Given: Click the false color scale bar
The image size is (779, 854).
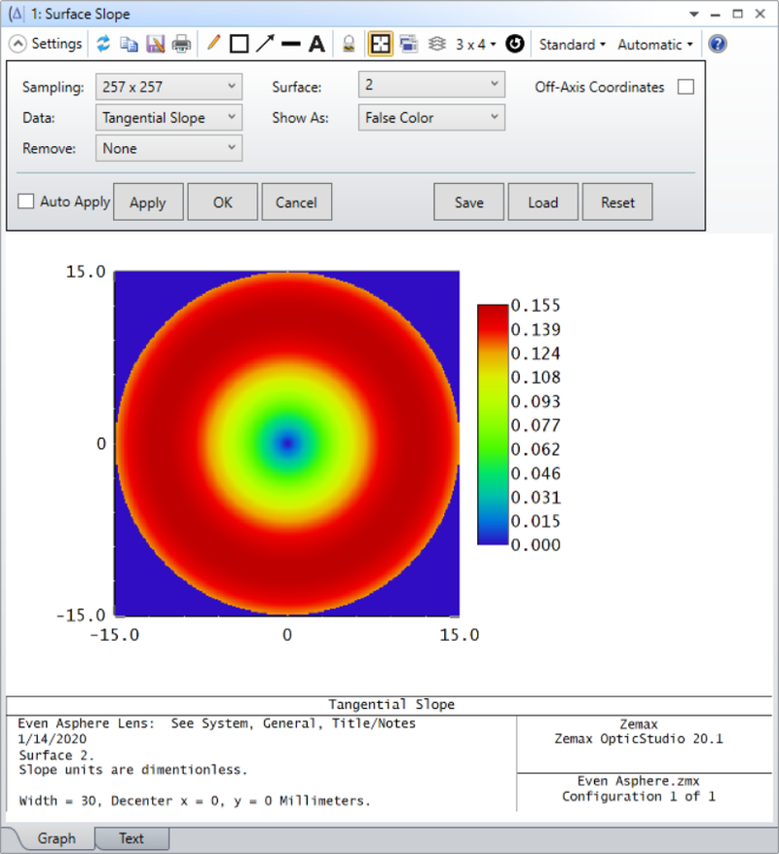Looking at the screenshot, I should click(x=492, y=424).
